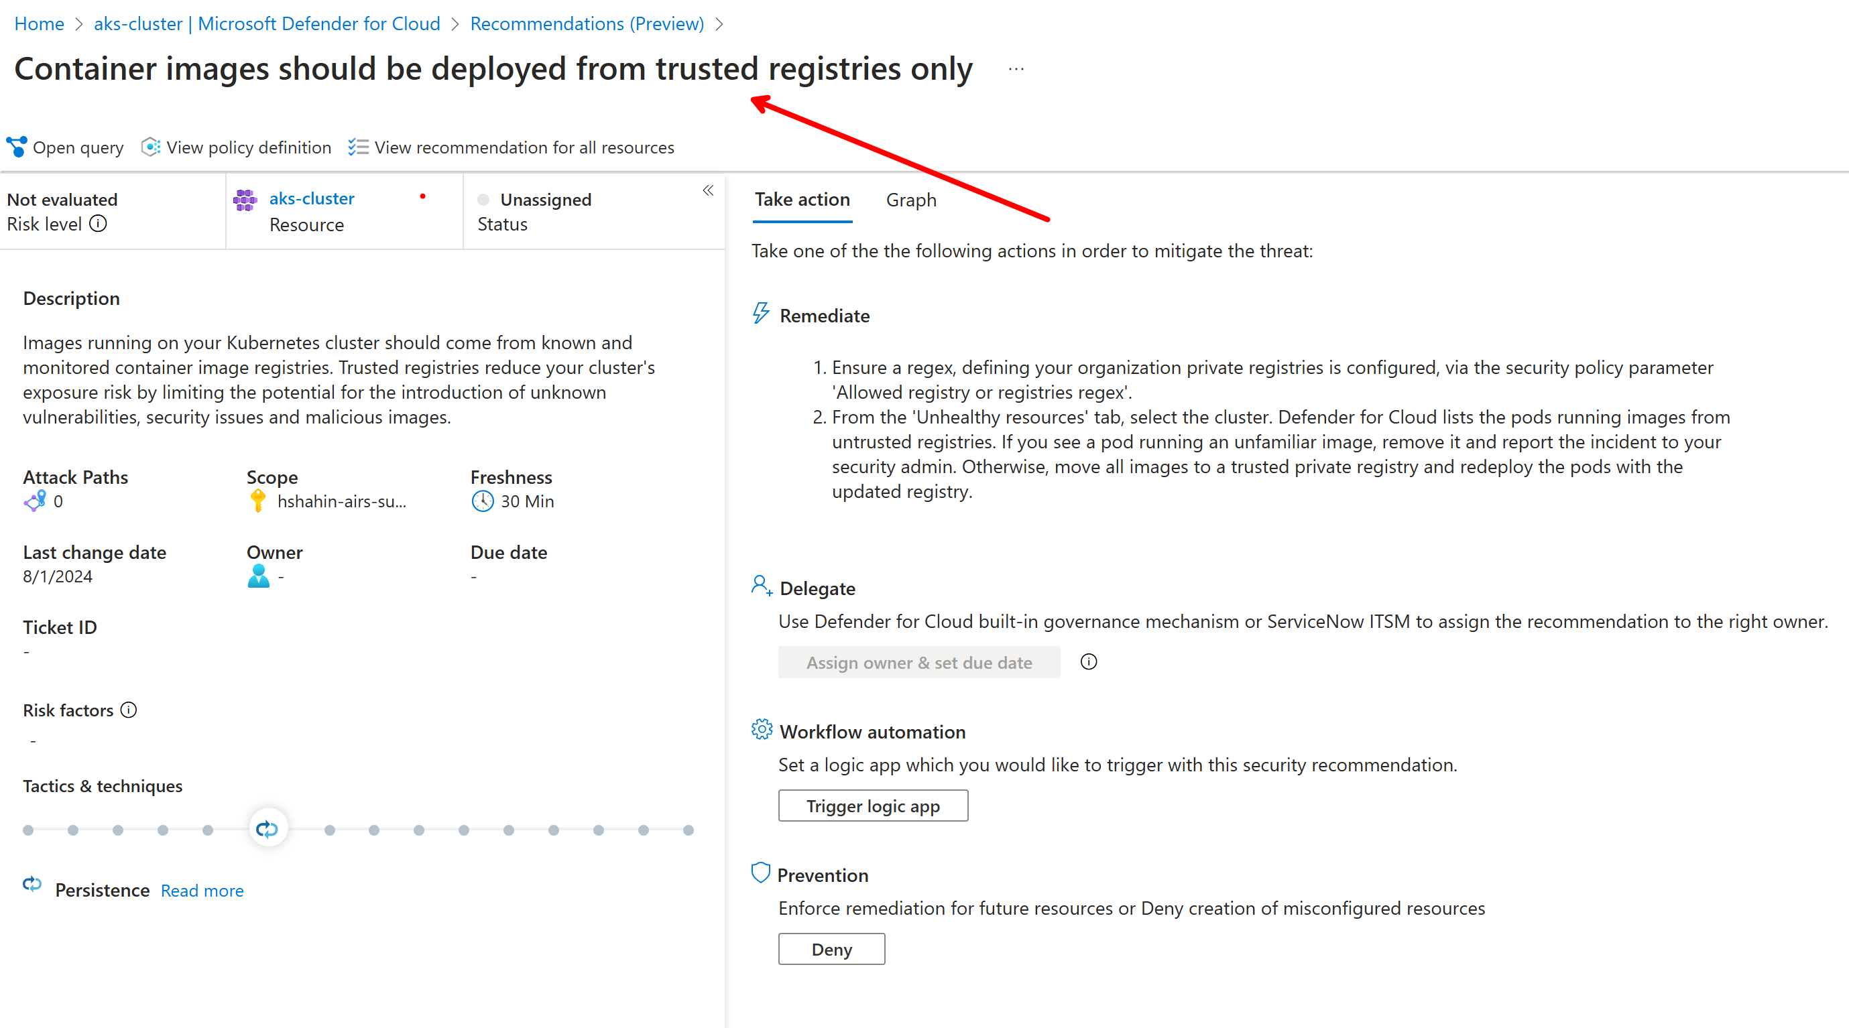Image resolution: width=1849 pixels, height=1028 pixels.
Task: Click breadcrumb chevron after Recommendations (Preview)
Action: (720, 23)
